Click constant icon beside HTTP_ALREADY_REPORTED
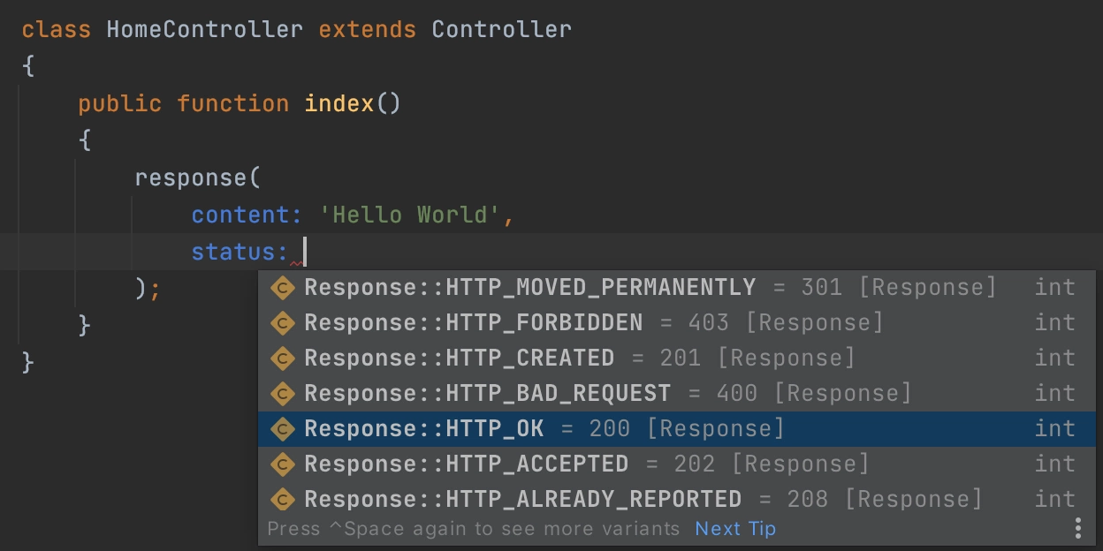1103x551 pixels. (282, 500)
